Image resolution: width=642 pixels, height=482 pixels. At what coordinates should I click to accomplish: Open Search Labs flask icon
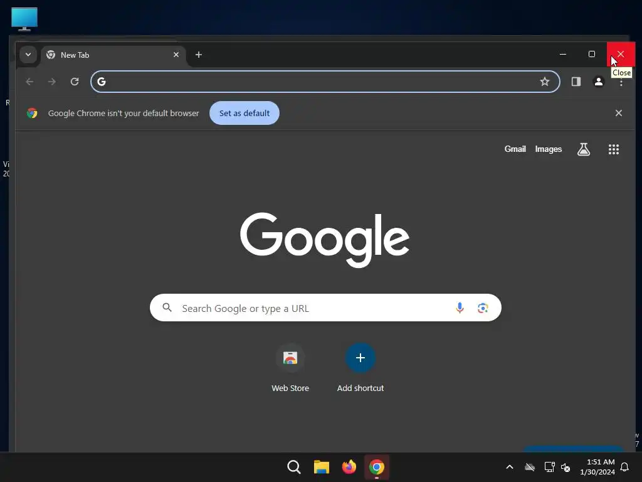584,149
